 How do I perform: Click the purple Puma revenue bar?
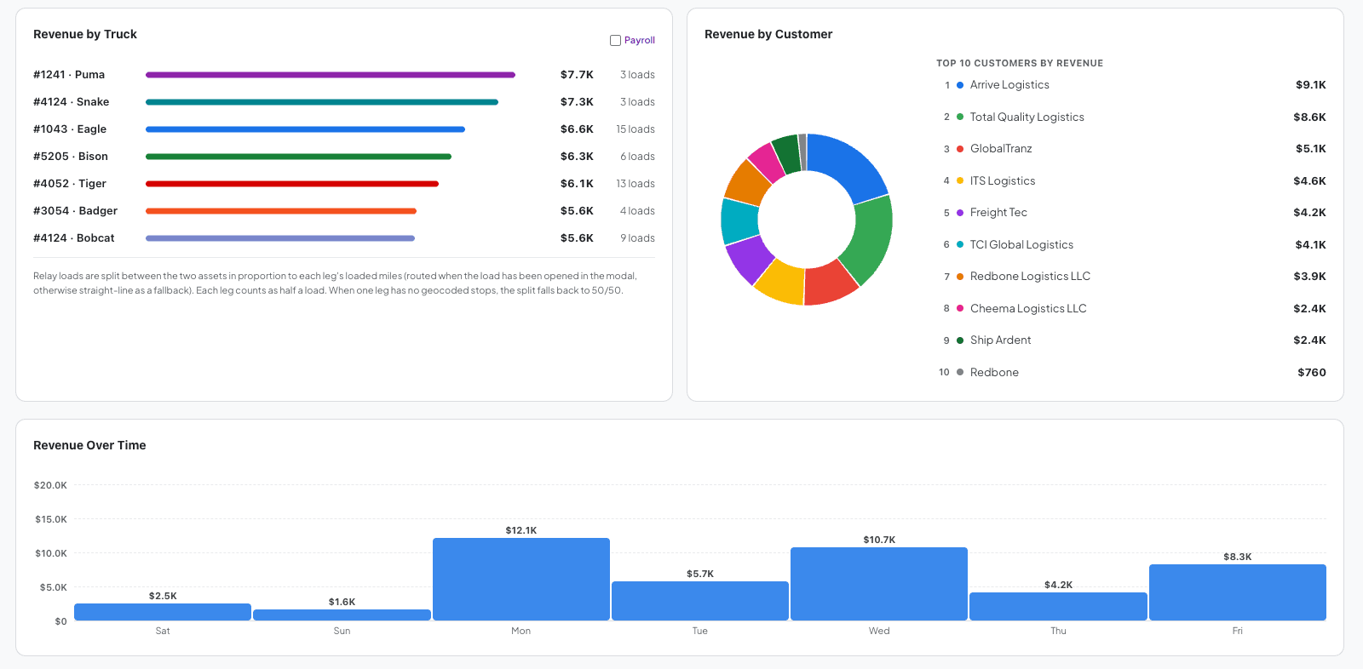331,75
